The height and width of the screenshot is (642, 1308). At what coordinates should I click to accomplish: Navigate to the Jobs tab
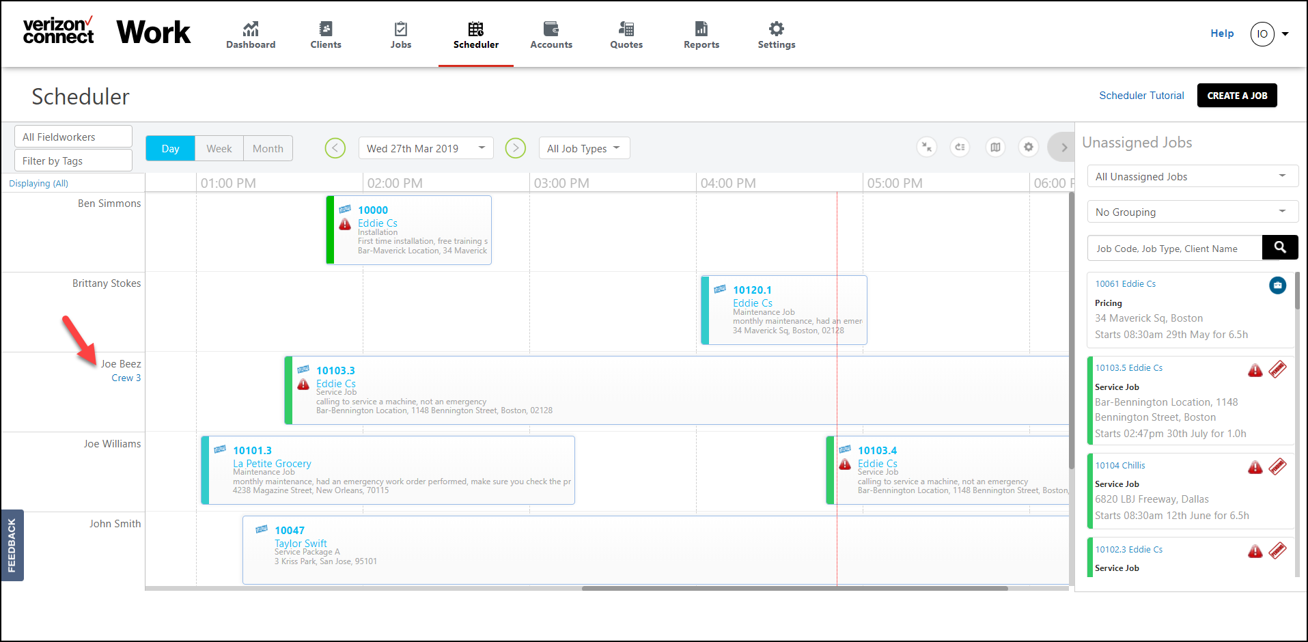[400, 34]
